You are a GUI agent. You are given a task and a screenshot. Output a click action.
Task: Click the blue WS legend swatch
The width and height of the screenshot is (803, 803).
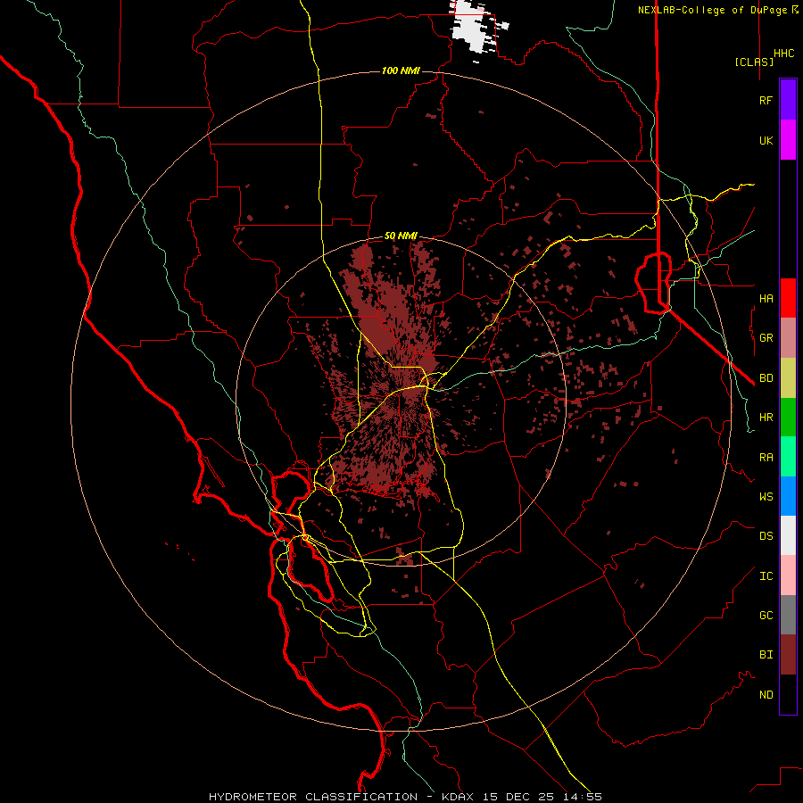(788, 496)
